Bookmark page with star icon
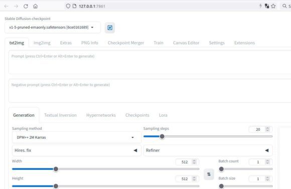This screenshot has height=189, width=291. 273,6
